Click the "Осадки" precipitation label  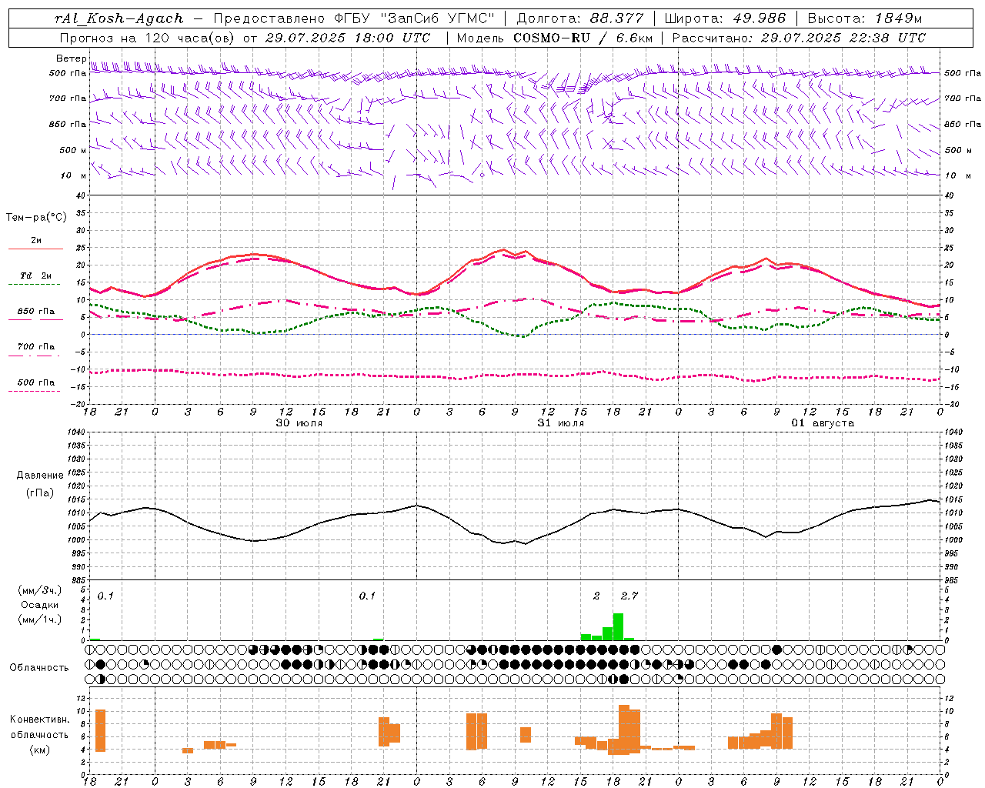40,605
